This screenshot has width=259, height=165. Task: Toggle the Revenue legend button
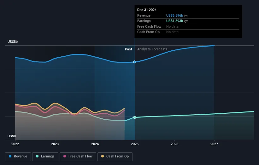18,156
